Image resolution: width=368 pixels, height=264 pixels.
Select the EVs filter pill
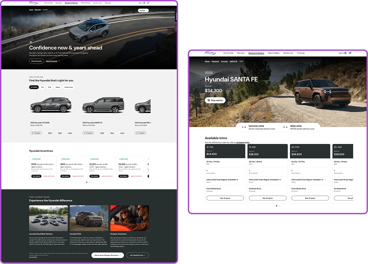[x=42, y=87]
